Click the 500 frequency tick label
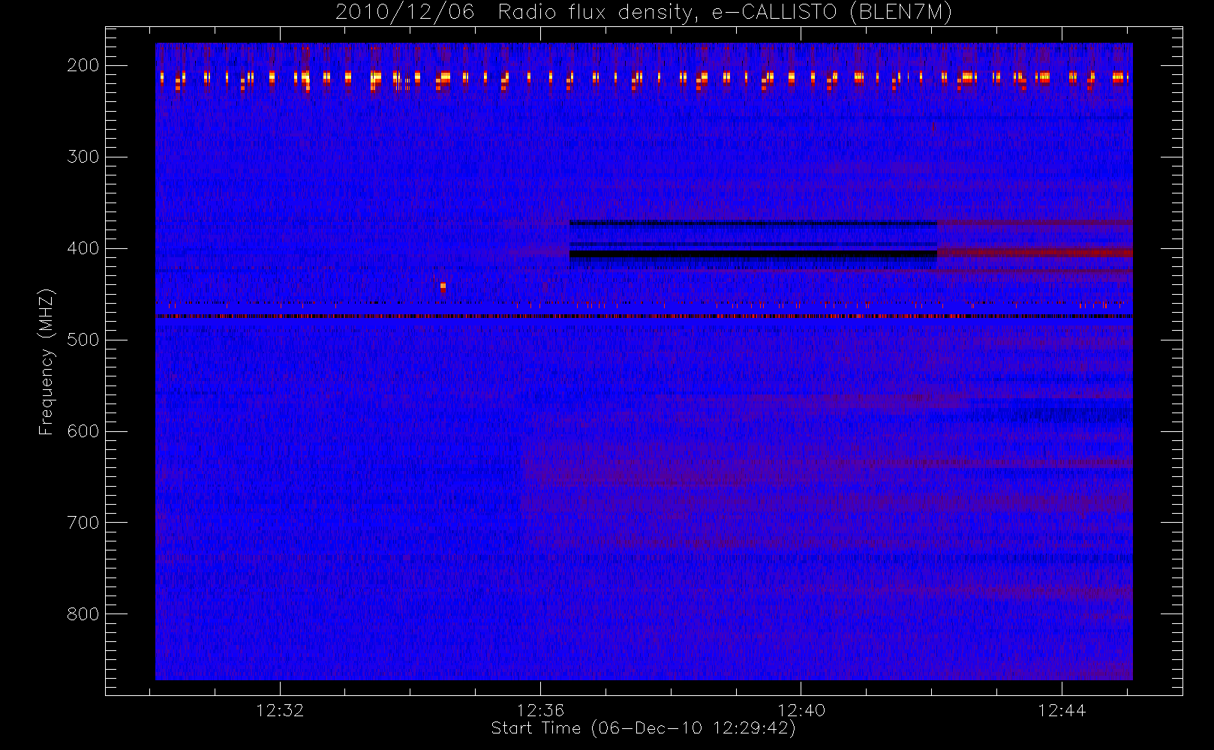This screenshot has width=1214, height=750. (83, 340)
